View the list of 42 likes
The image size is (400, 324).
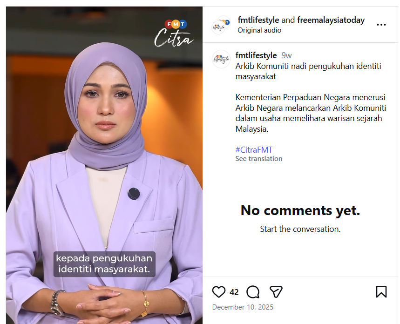click(234, 292)
